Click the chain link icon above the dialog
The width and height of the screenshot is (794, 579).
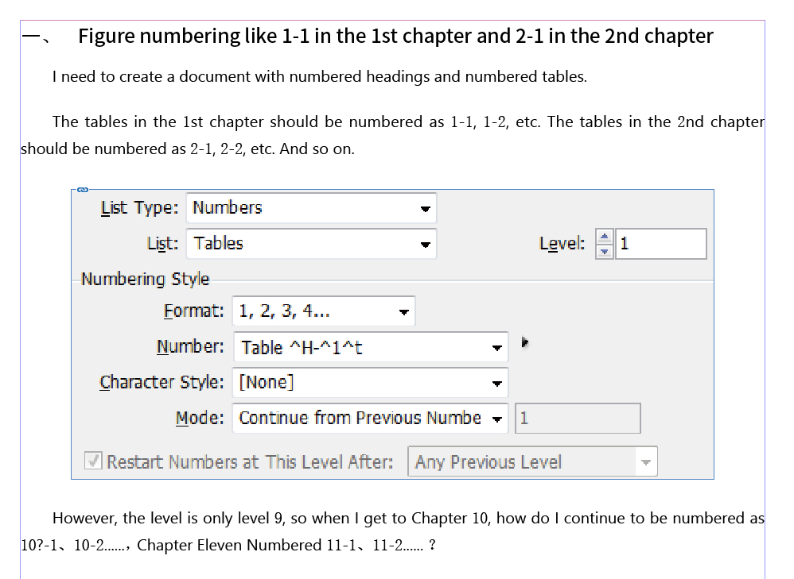tap(81, 189)
